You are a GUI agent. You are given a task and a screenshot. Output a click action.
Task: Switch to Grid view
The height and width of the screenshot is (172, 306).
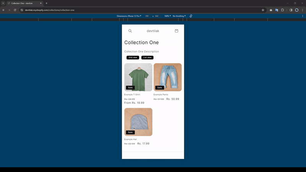[x=133, y=57]
